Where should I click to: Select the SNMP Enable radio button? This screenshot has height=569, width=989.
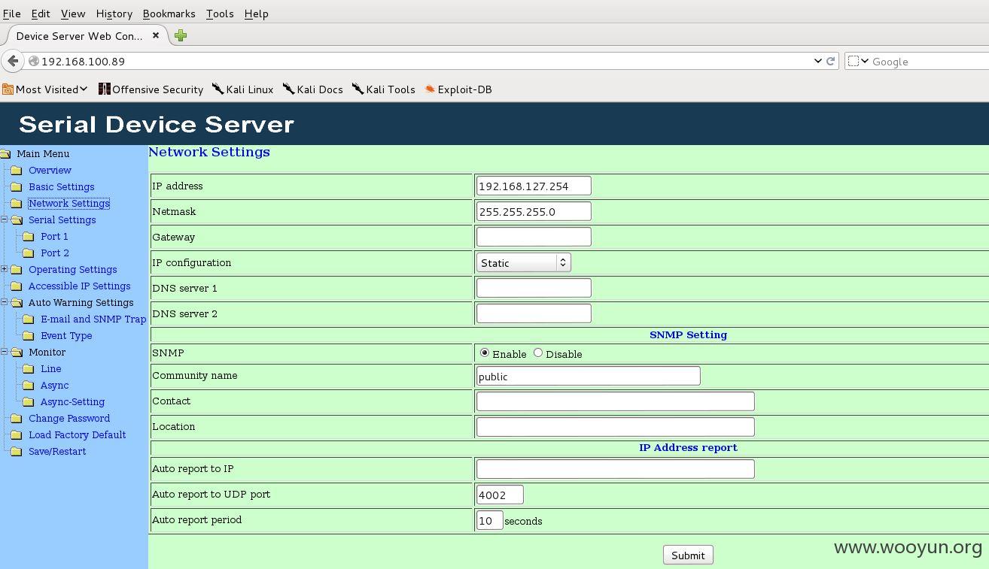pyautogui.click(x=485, y=353)
